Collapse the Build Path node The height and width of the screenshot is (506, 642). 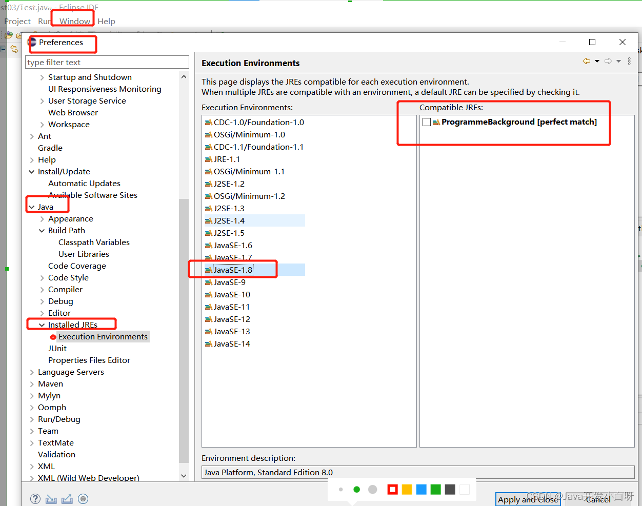coord(42,231)
